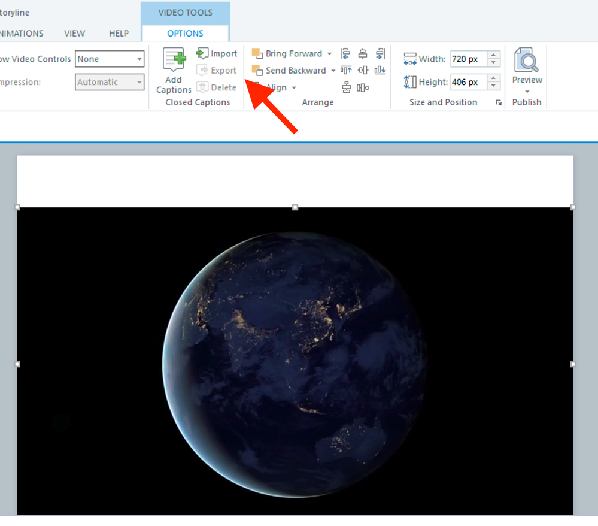
Task: Click the Preview magnifier icon
Action: (x=527, y=61)
